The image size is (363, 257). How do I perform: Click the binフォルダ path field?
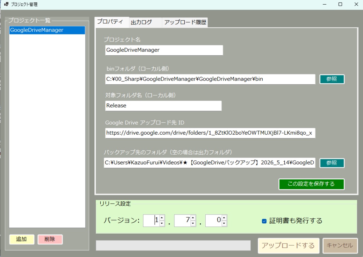click(210, 79)
